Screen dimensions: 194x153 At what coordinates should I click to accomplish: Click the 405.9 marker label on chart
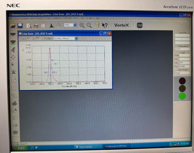(x=54, y=72)
